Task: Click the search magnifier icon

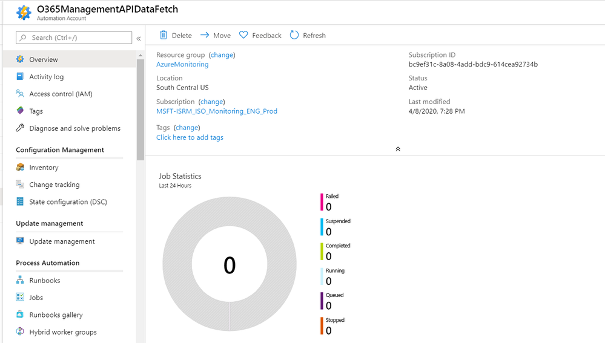Action: (23, 38)
